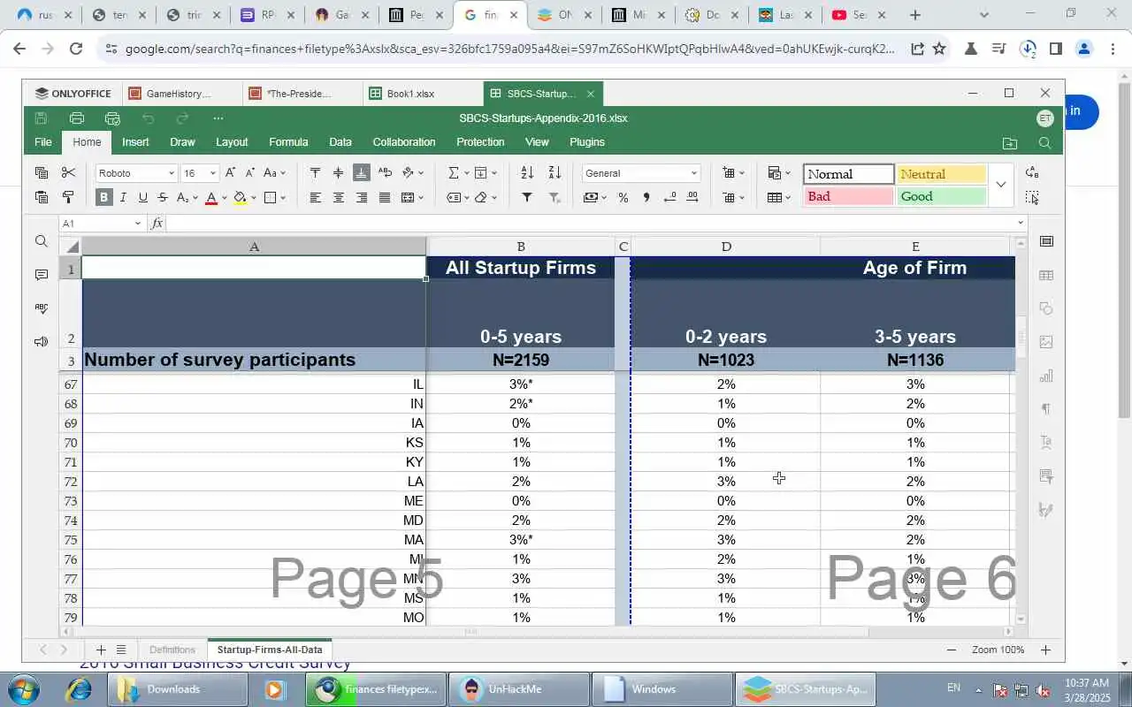Switch to the Formula tab
Image resolution: width=1132 pixels, height=707 pixels.
tap(288, 142)
